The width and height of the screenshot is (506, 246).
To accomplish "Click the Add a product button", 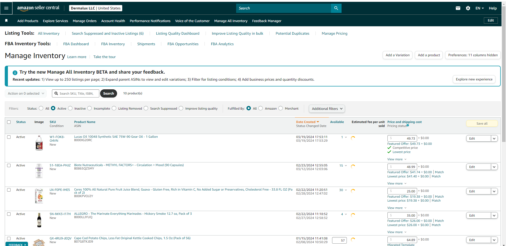I will click(x=429, y=55).
